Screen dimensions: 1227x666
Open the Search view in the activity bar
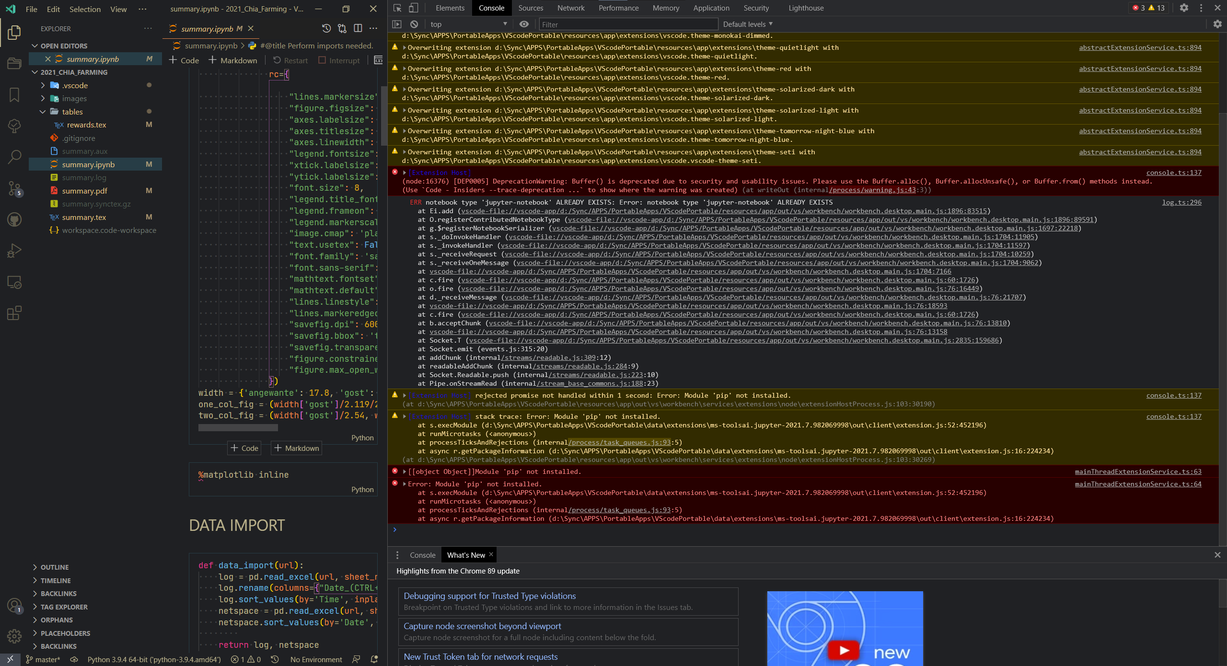click(14, 157)
